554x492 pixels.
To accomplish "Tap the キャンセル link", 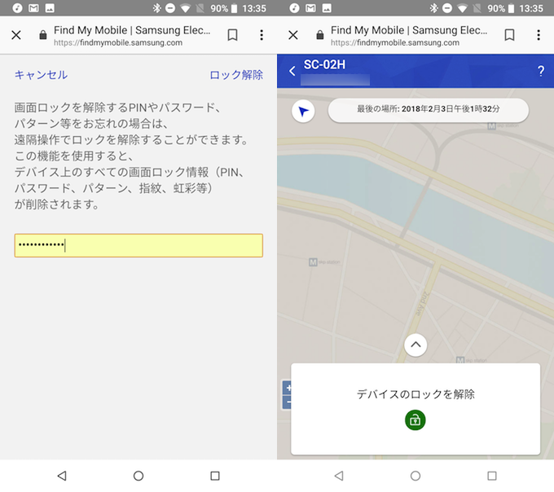I will click(41, 75).
